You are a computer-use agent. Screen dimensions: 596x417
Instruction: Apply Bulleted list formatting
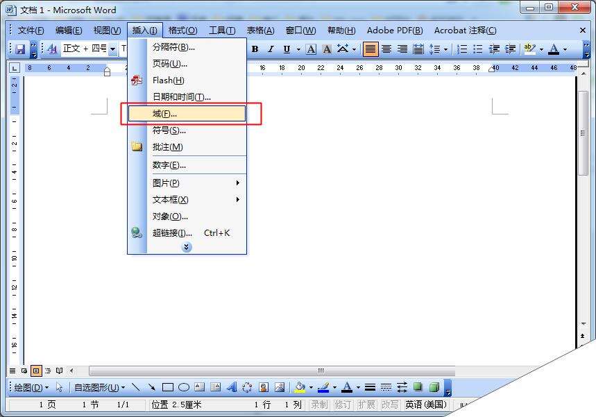478,49
